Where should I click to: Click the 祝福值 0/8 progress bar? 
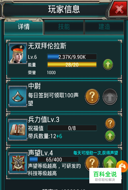[72, 128]
